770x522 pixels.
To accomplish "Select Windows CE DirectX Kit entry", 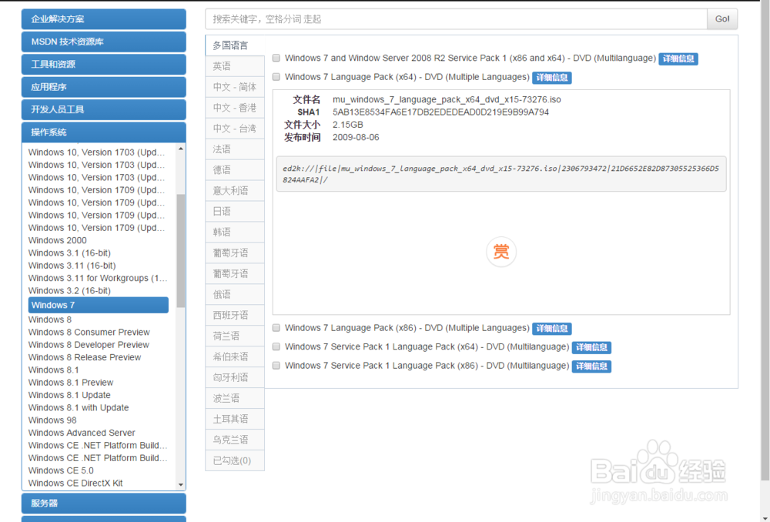I will click(x=75, y=484).
